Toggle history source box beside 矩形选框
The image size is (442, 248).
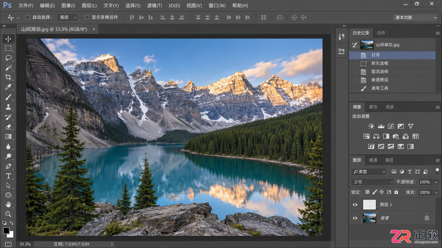[354, 63]
